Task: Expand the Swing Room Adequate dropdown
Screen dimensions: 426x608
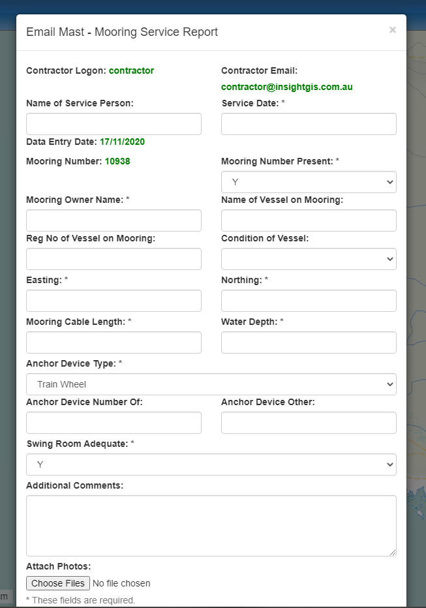Action: pos(211,464)
